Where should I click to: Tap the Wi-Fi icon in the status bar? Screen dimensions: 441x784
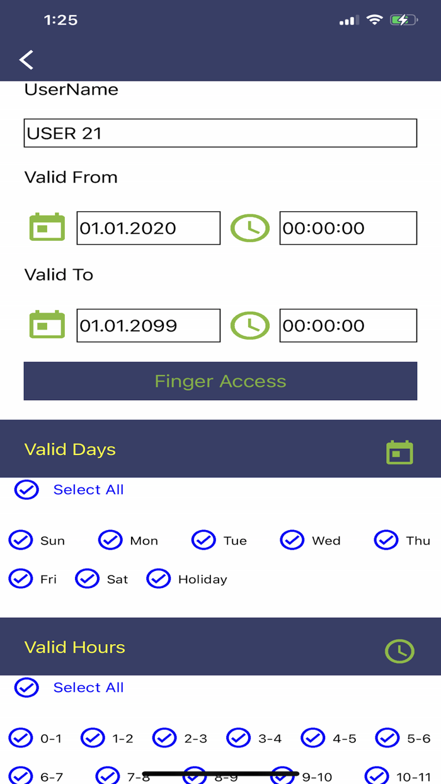coord(374,20)
